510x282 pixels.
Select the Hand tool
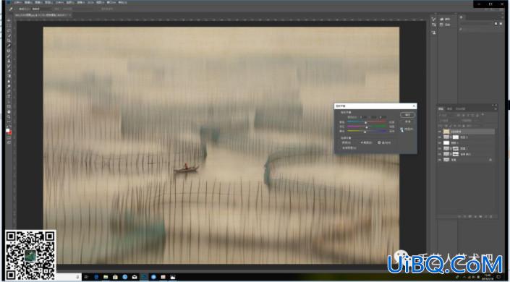(9, 112)
